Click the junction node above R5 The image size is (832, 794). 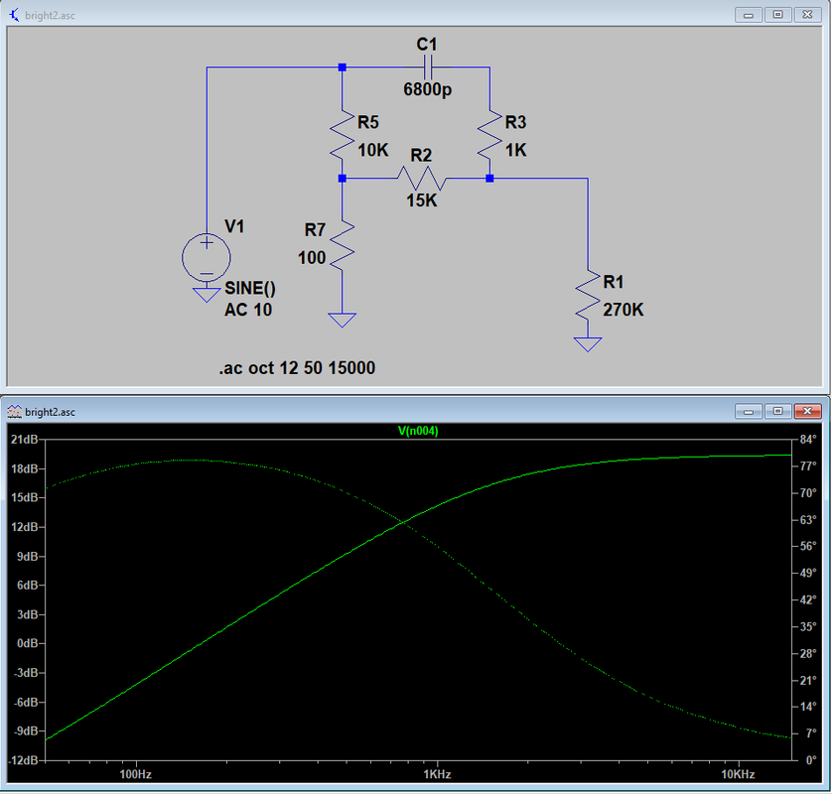(x=343, y=67)
